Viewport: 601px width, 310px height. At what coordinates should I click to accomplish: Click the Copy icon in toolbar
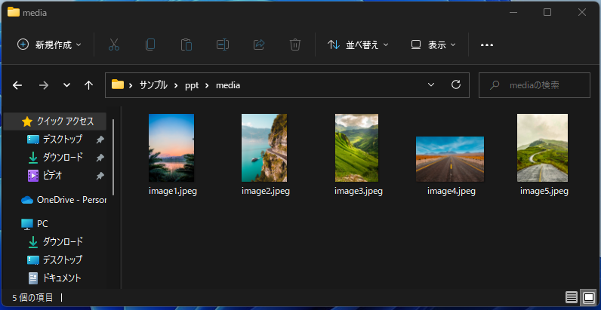point(150,45)
